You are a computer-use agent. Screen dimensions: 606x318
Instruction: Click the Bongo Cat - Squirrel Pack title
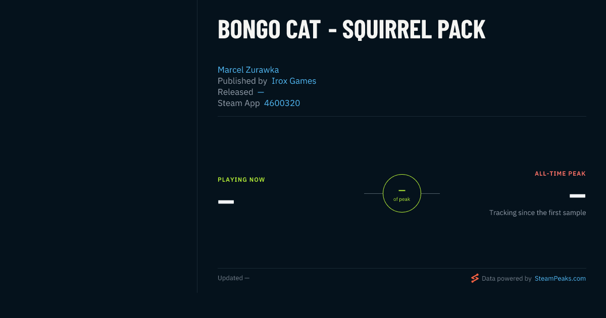351,29
